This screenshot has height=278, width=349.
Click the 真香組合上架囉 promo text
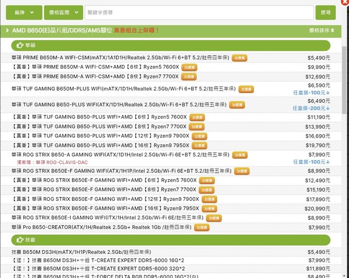tap(136, 30)
